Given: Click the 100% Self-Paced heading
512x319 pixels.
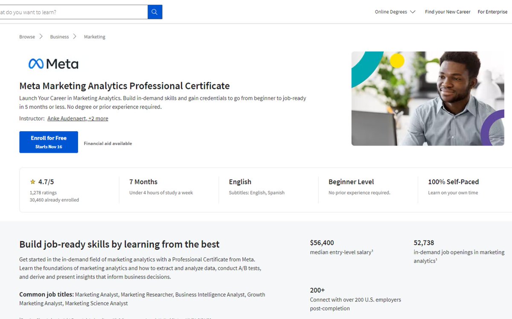Looking at the screenshot, I should click(x=454, y=182).
